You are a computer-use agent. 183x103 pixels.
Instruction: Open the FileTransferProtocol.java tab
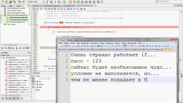click(x=53, y=6)
